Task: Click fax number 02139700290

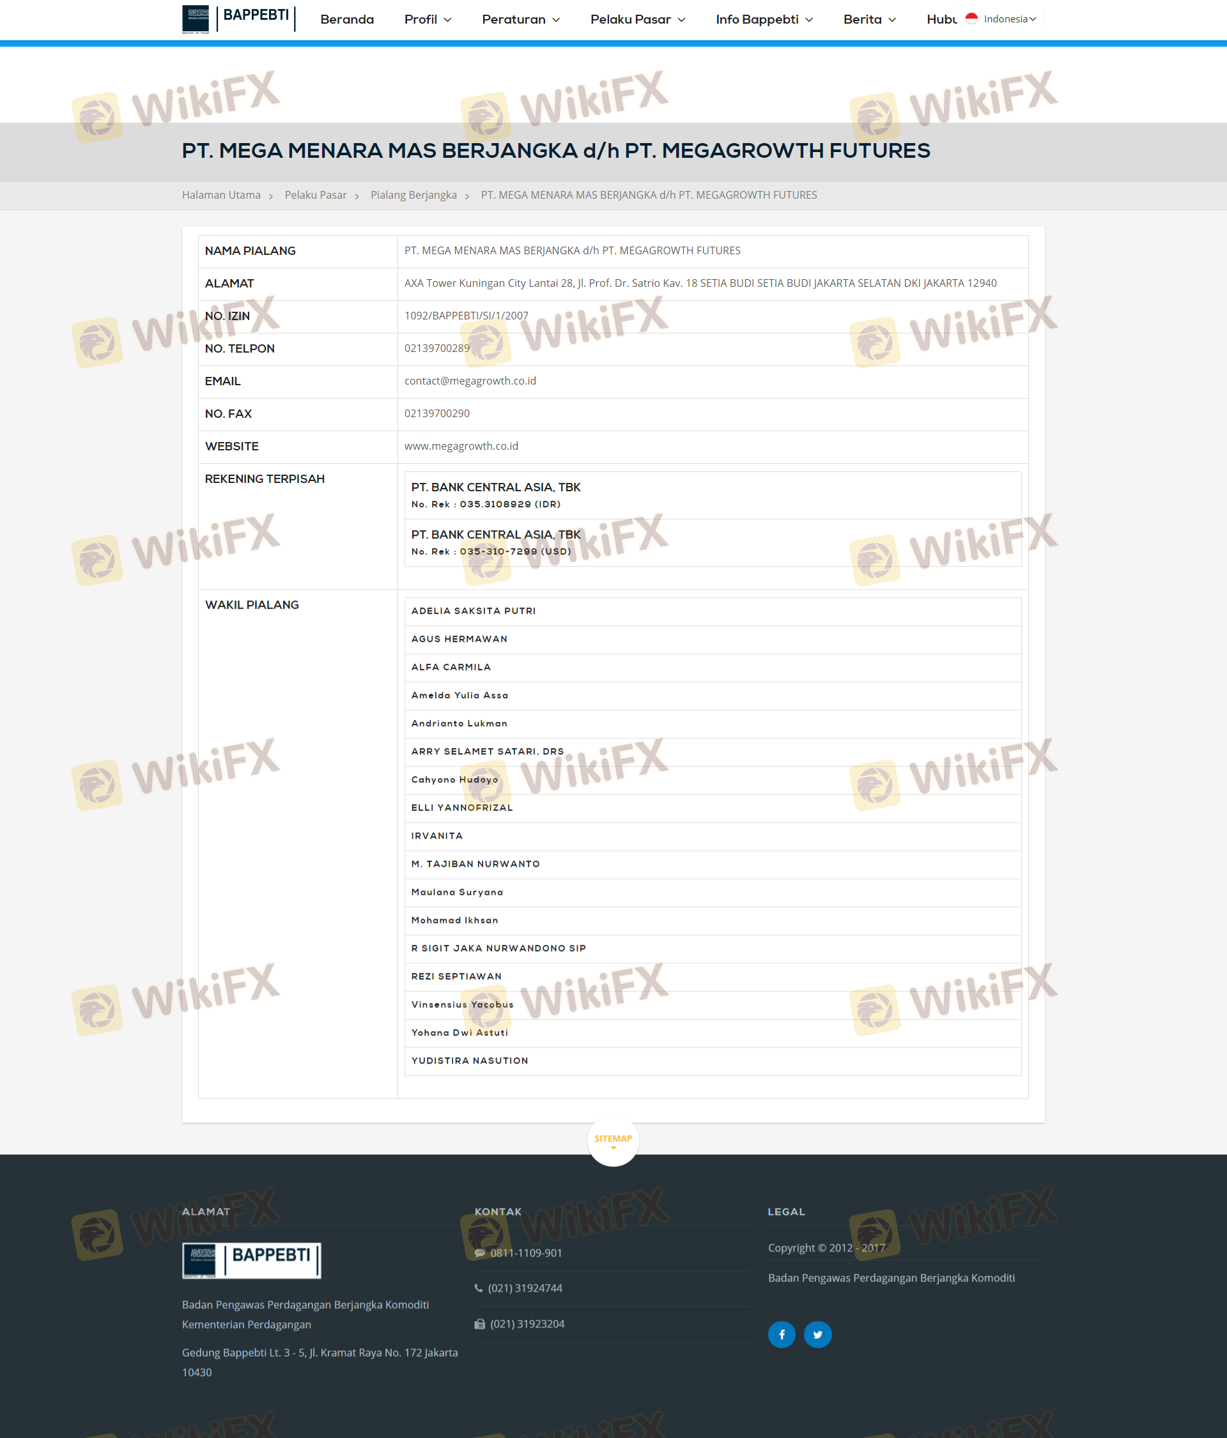Action: tap(436, 413)
